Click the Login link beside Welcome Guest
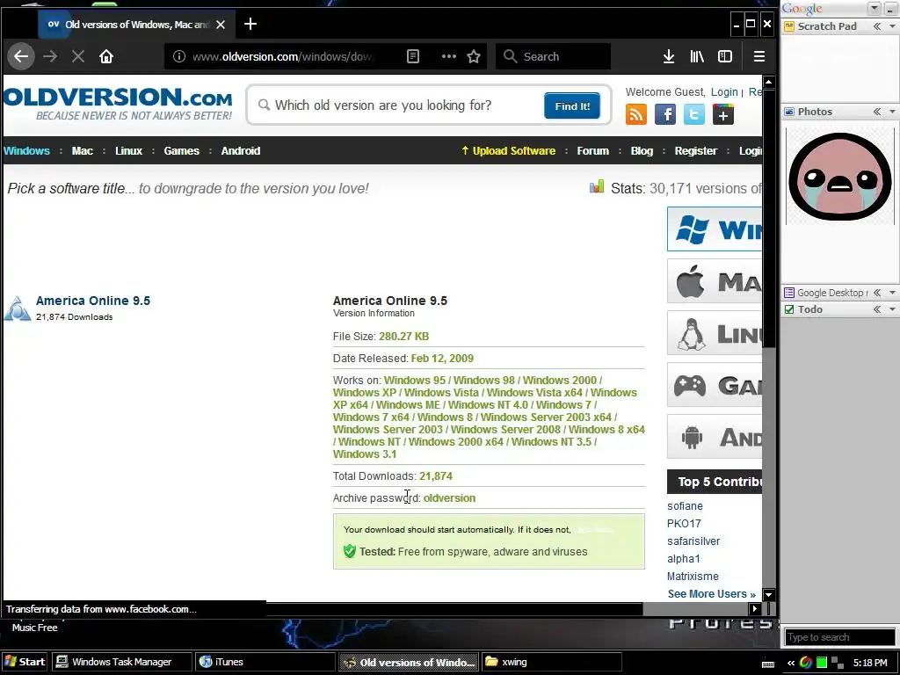Screen dimensions: 900x675 coord(724,91)
